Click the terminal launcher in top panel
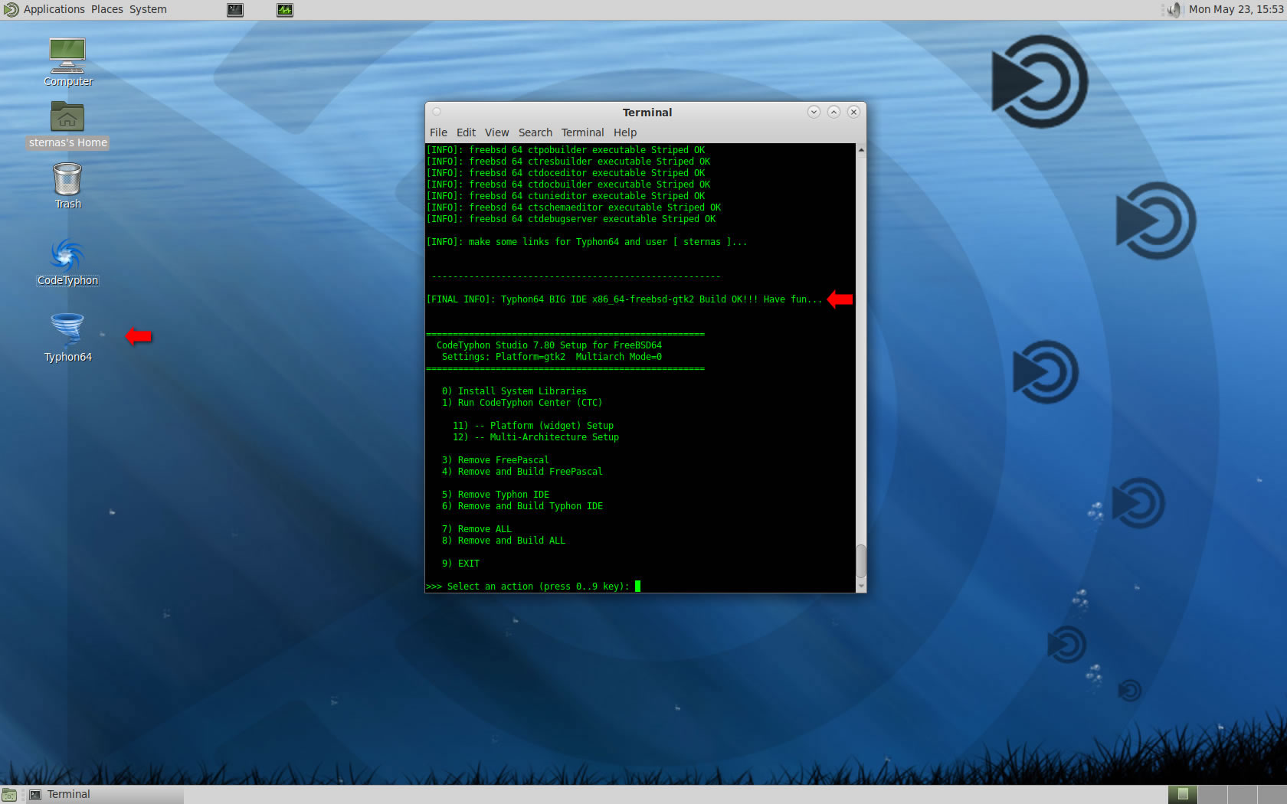Viewport: 1287px width, 804px height. [235, 10]
